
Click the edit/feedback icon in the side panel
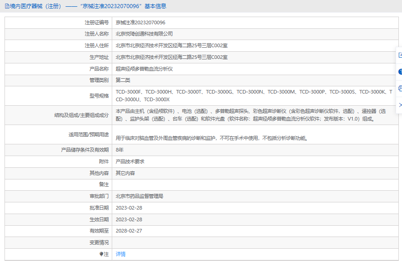(400, 55)
